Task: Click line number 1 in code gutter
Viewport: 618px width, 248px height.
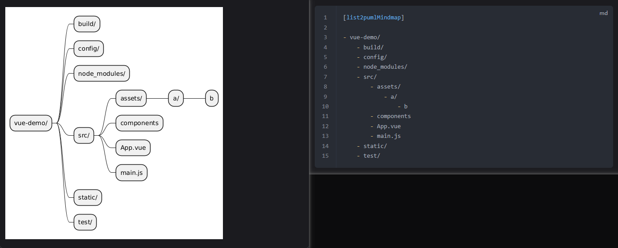Action: point(325,18)
